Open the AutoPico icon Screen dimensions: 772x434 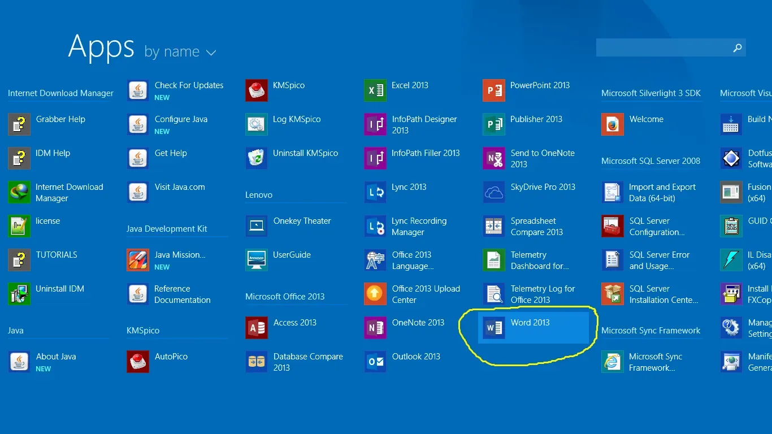138,362
